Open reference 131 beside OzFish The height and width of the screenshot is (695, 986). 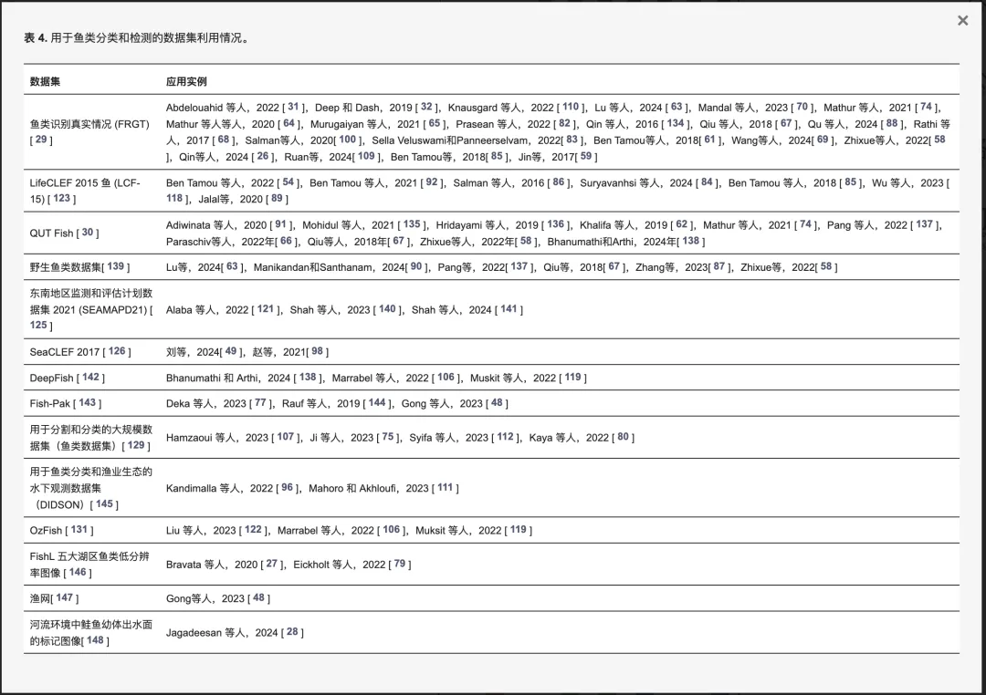point(79,530)
